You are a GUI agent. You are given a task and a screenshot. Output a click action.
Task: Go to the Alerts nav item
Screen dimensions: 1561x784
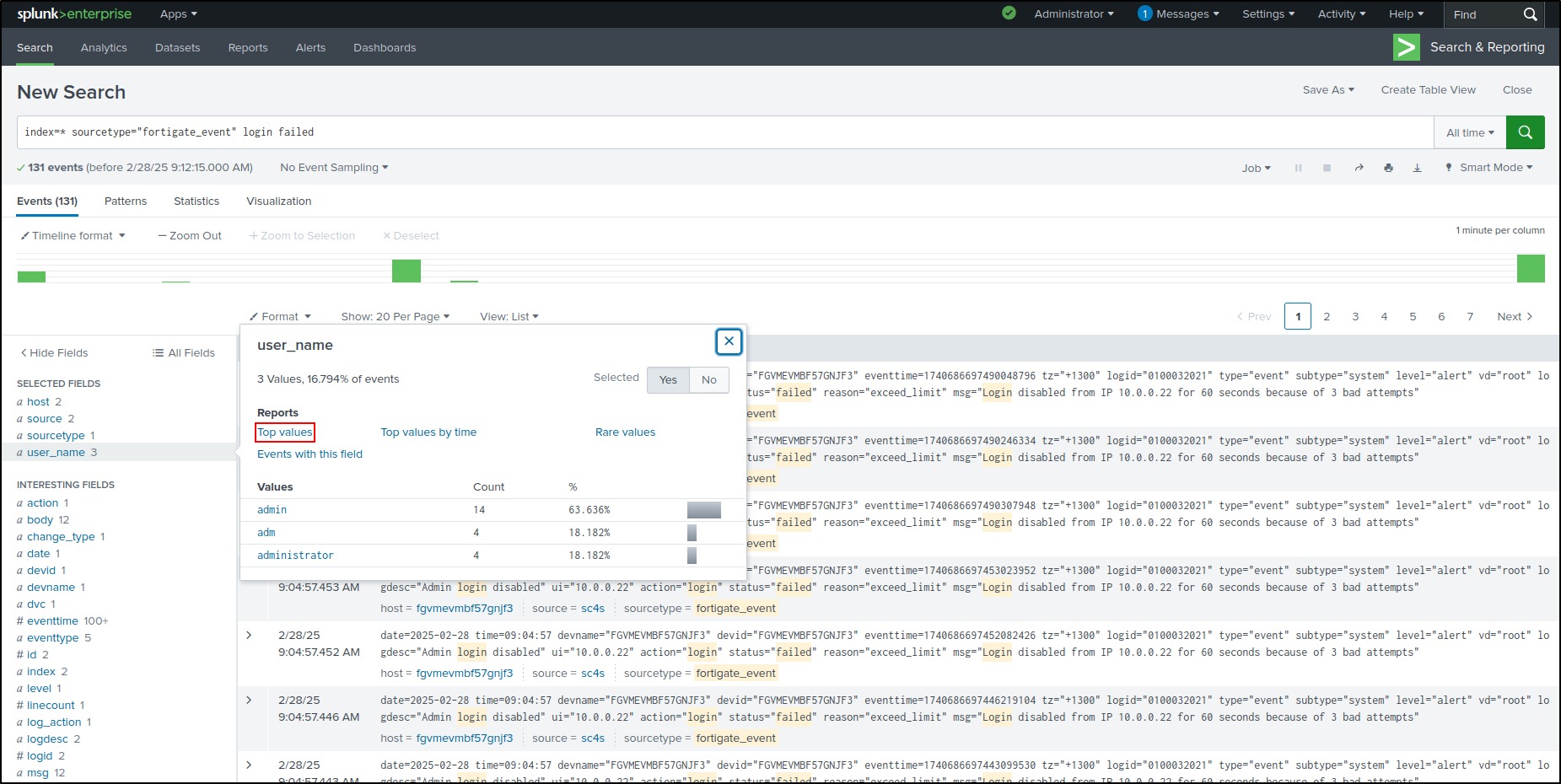point(310,48)
